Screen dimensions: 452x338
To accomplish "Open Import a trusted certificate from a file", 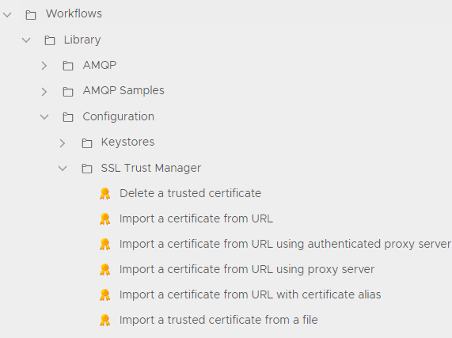I will pos(218,320).
